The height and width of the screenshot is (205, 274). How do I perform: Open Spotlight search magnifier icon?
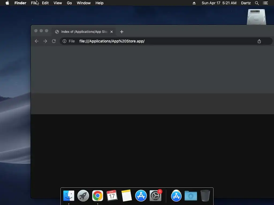point(257,3)
